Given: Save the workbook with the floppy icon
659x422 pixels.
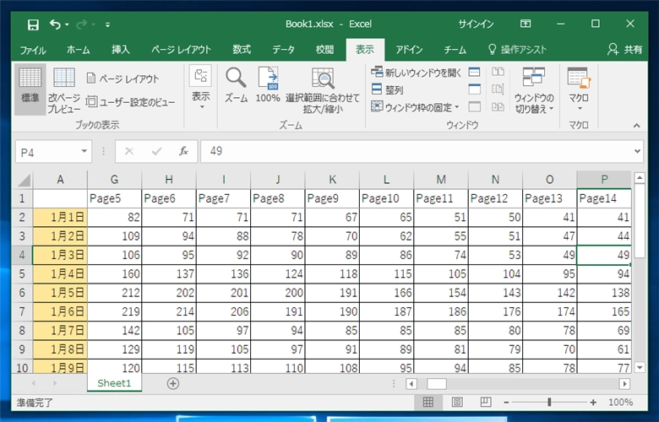Looking at the screenshot, I should (x=33, y=24).
